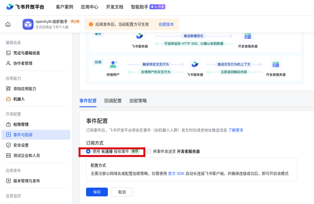Click the 协作者管理 person icon
The width and height of the screenshot is (314, 204).
pyautogui.click(x=8, y=63)
